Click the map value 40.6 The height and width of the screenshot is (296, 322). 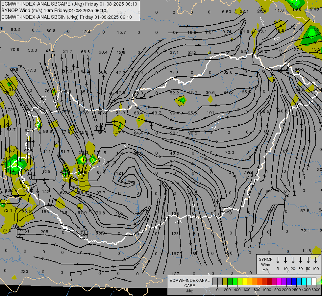point(283,111)
